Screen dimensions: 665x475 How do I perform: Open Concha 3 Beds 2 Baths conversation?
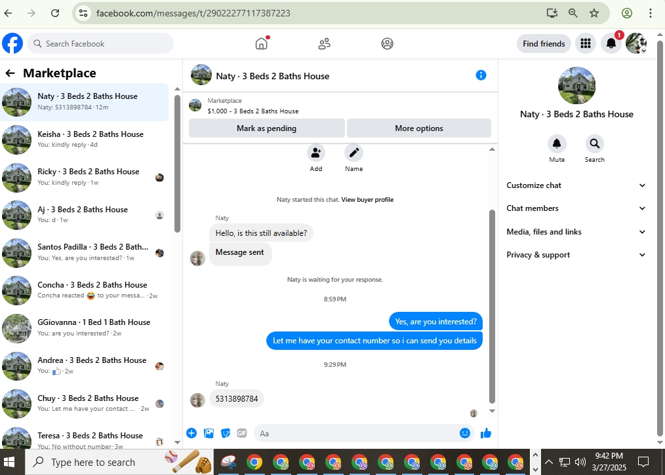tap(85, 290)
